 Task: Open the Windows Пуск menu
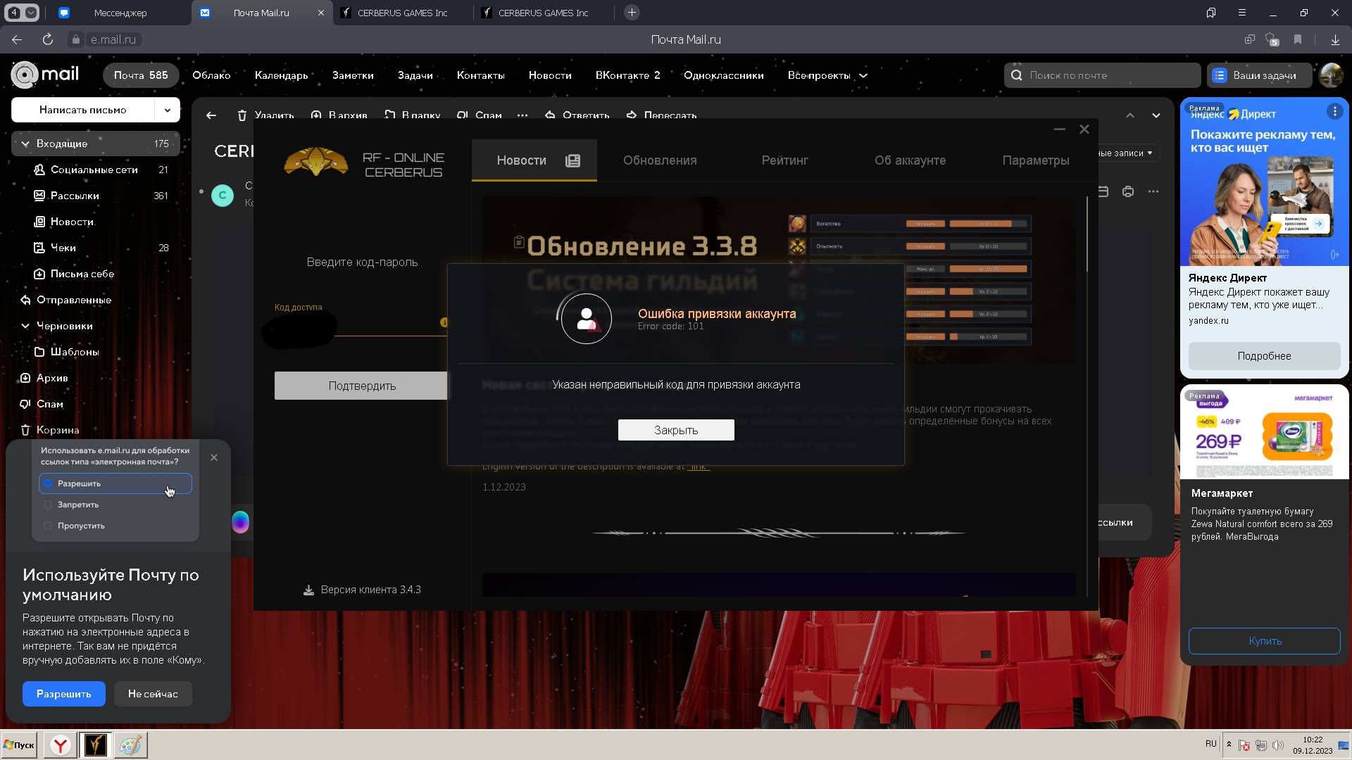tap(19, 745)
